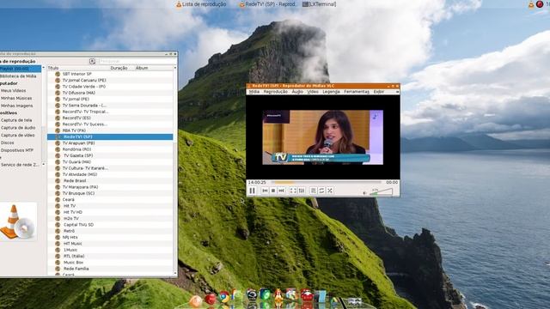Select TV Atividade (MG) channel
This screenshot has height=309, width=550.
[x=110, y=174]
